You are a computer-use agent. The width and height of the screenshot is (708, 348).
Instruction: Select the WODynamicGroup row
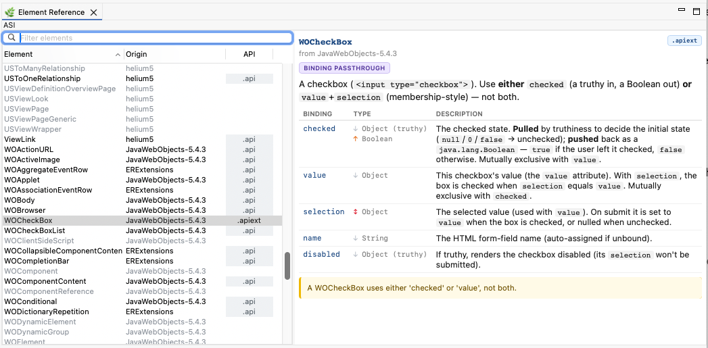point(142,332)
